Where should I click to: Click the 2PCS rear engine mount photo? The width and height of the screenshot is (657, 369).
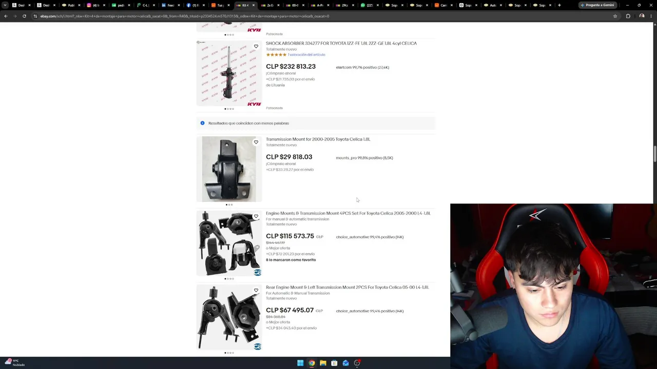(229, 317)
